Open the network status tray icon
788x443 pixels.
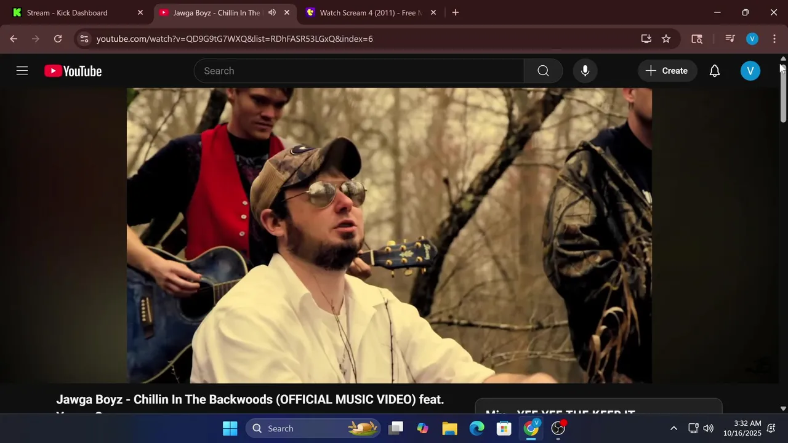[693, 428]
